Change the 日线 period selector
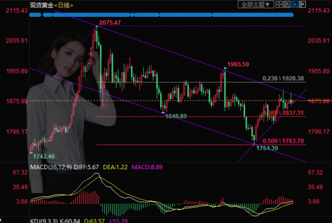Viewport: 332px width, 223px height. (64, 5)
